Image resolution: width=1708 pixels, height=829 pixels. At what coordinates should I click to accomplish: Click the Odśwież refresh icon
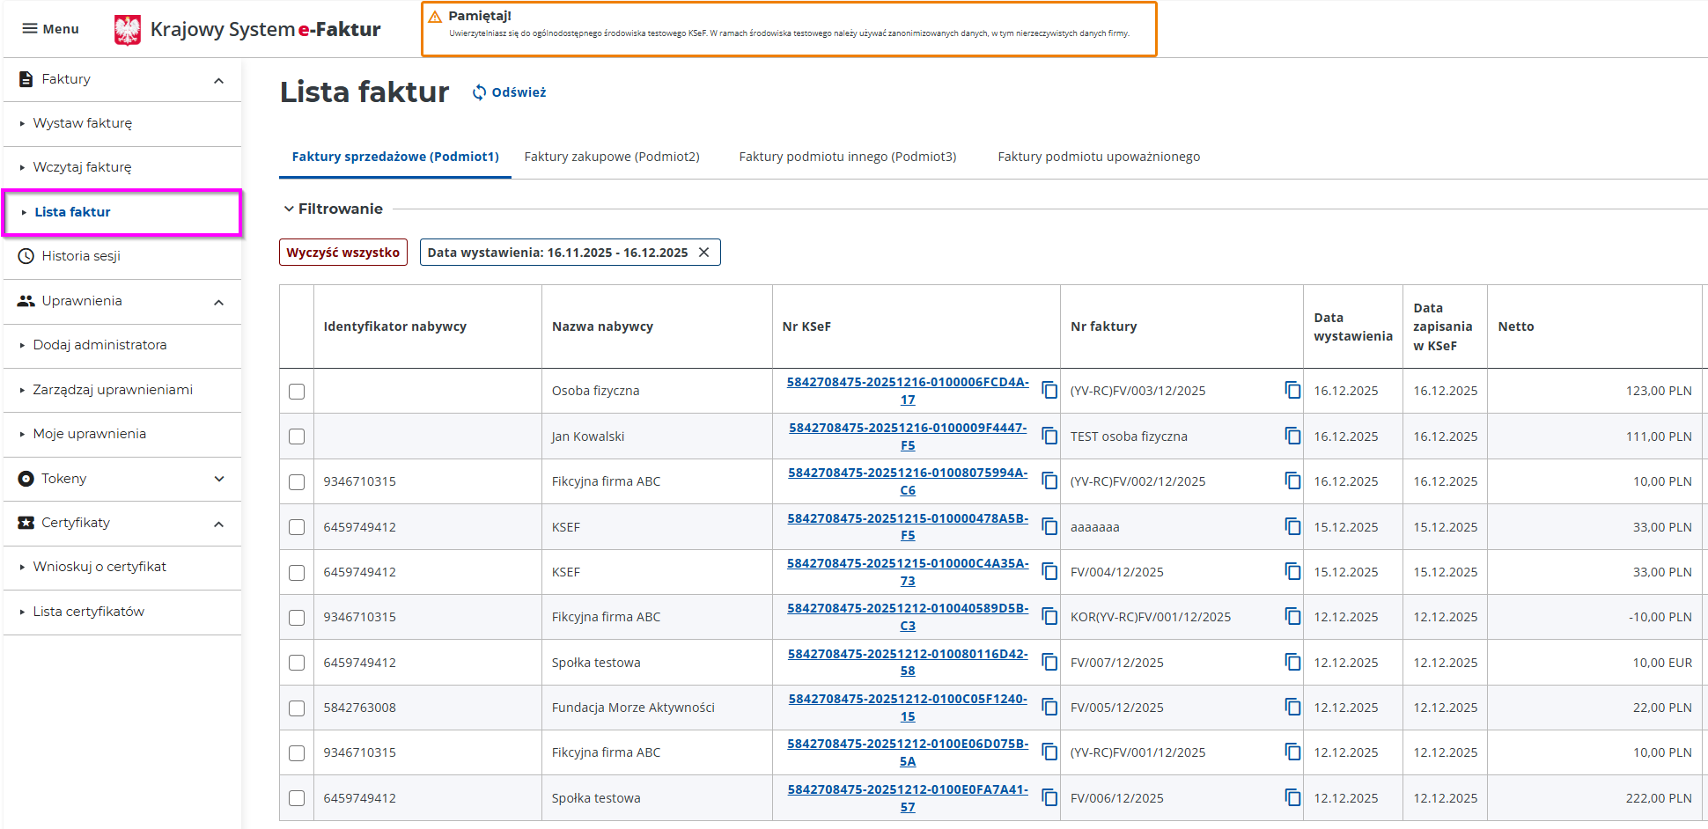coord(479,92)
